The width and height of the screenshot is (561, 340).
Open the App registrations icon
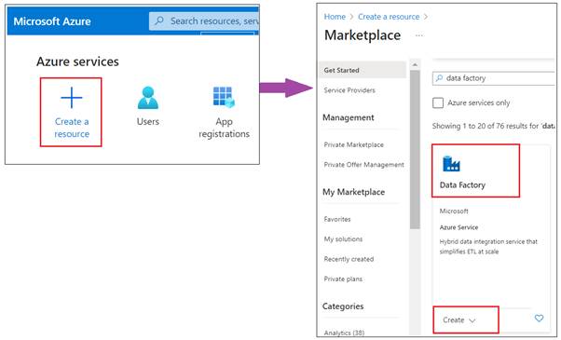224,97
